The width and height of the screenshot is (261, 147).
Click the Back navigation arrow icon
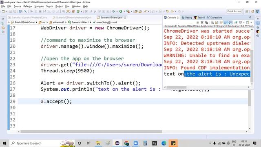pos(172,11)
